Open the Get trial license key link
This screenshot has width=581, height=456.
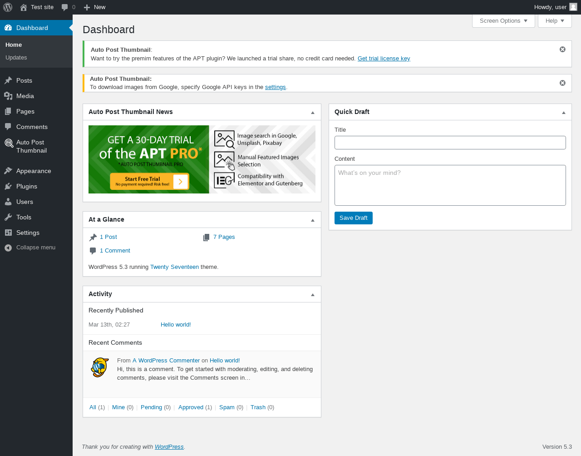tap(384, 59)
